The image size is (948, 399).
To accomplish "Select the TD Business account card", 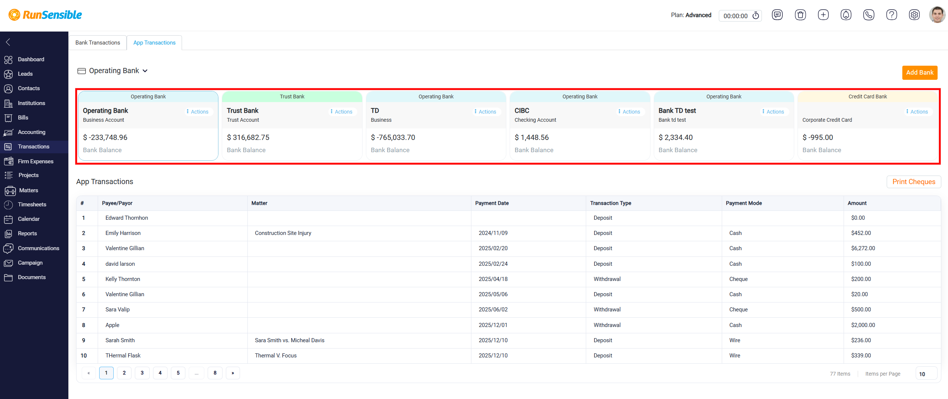I will 436,126.
